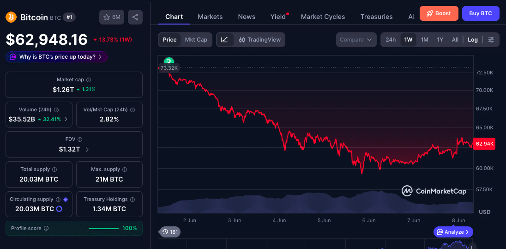The height and width of the screenshot is (249, 506).
Task: Click the 73.32K high price marker
Action: pos(169,68)
